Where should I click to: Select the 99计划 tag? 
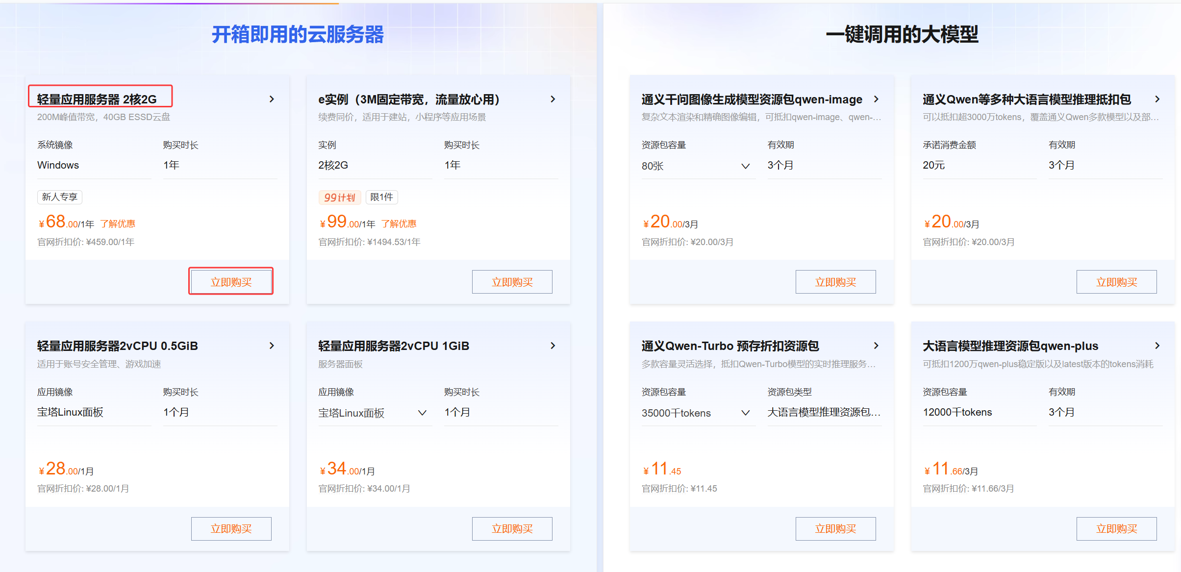[x=340, y=197]
